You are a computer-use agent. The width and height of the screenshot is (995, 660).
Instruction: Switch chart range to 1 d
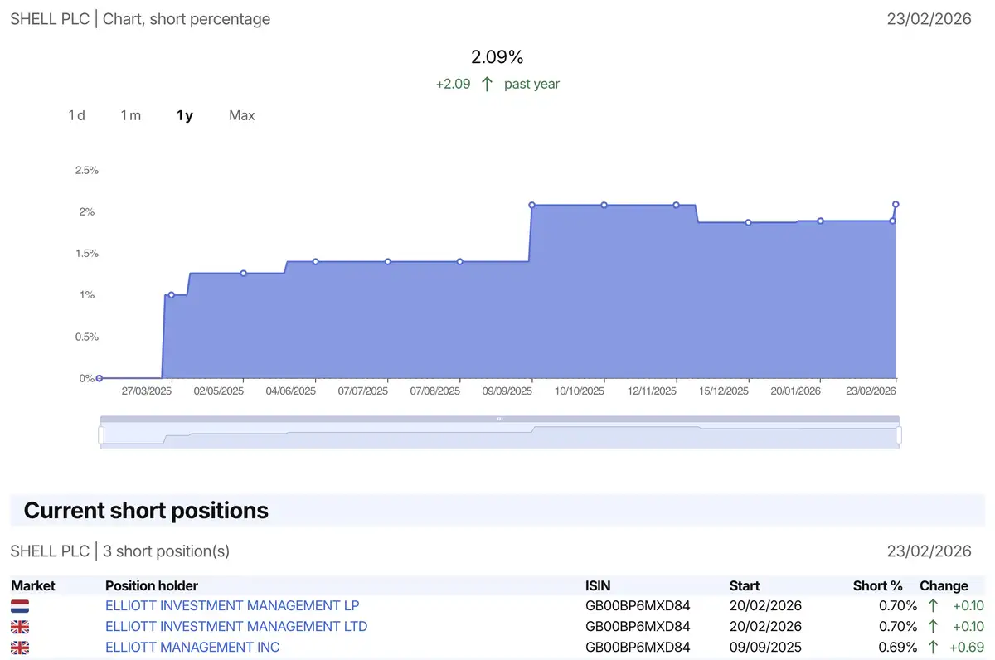[76, 115]
